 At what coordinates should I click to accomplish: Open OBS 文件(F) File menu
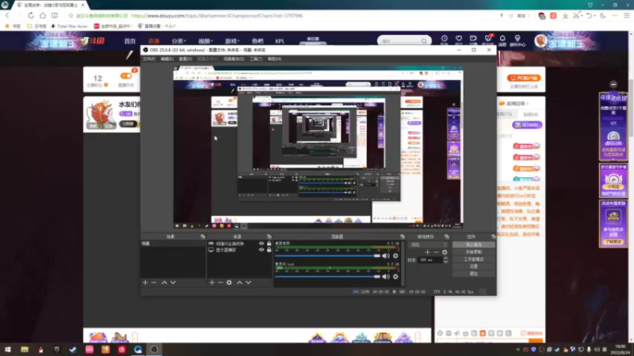(149, 59)
